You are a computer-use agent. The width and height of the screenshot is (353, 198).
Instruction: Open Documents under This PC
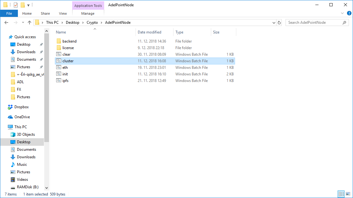(26, 150)
